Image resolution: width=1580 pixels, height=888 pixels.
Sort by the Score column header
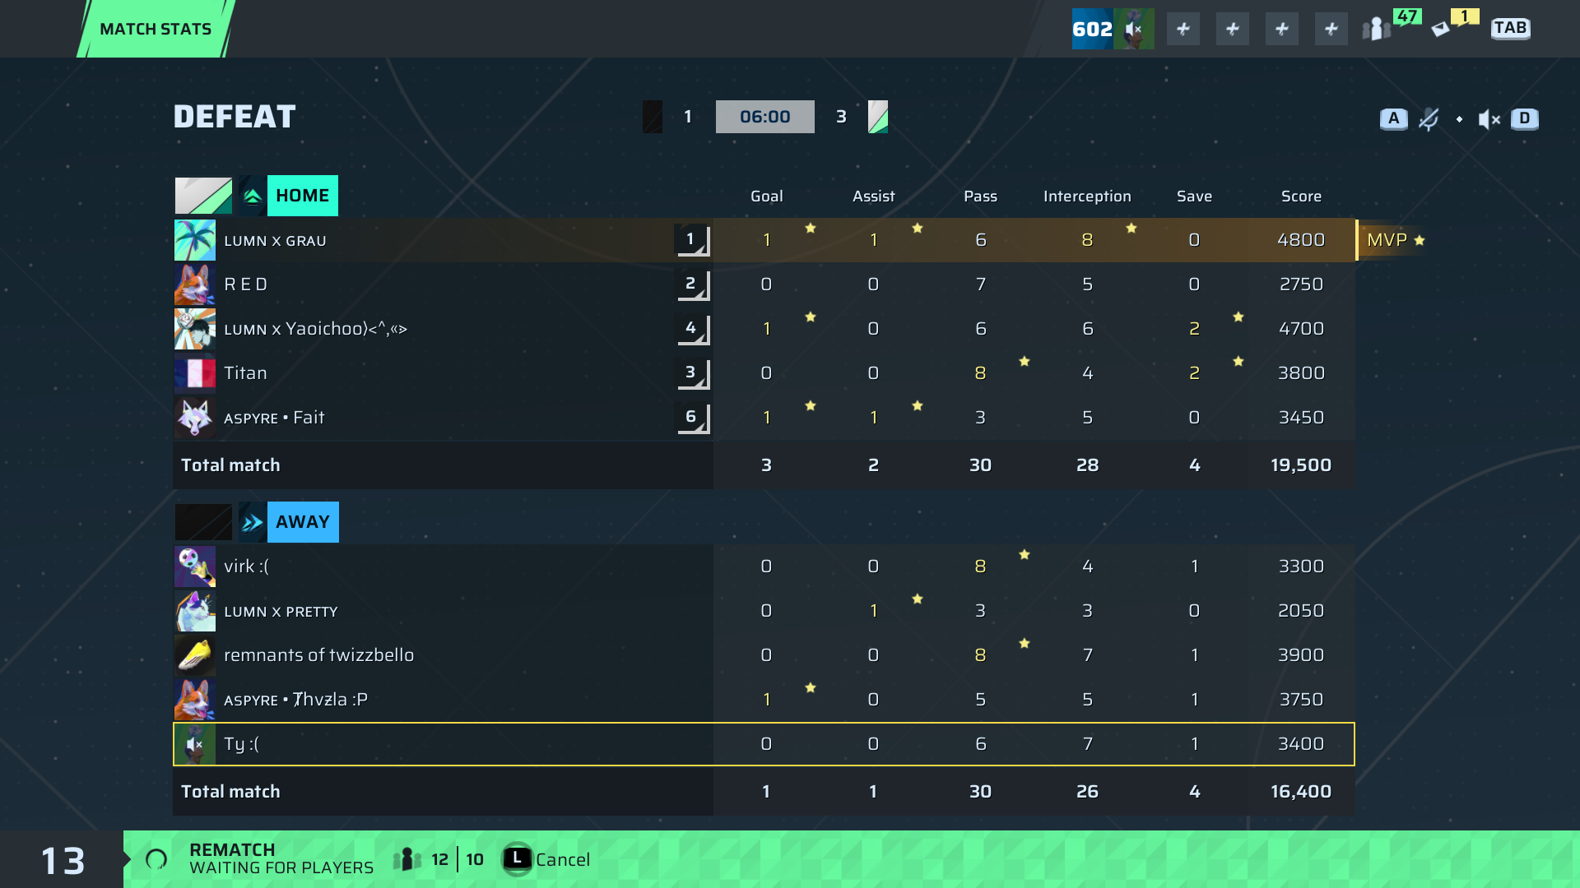click(x=1301, y=197)
